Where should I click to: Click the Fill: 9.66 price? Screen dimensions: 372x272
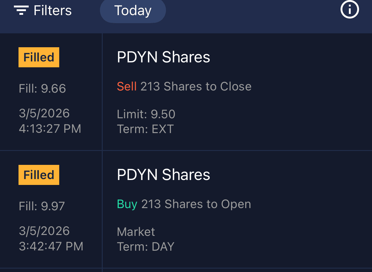click(x=42, y=89)
